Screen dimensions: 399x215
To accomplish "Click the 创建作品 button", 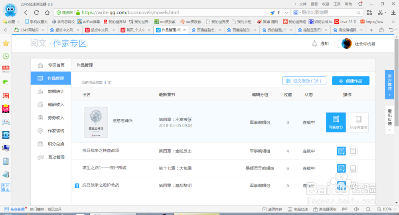I will 351,81.
